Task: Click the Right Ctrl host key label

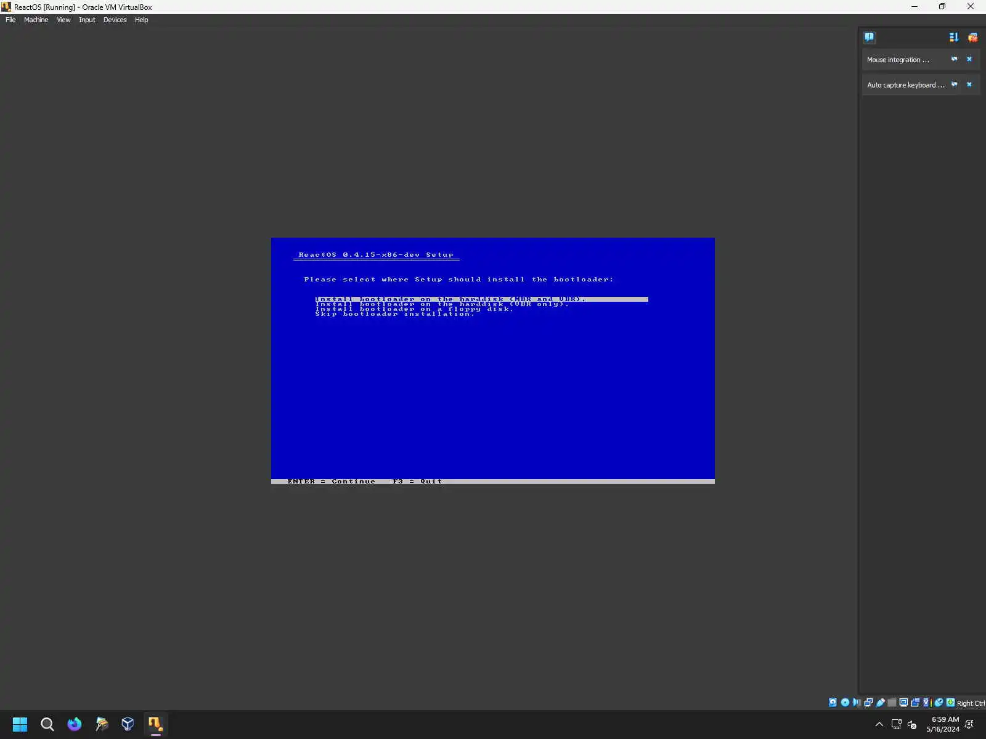Action: (971, 703)
